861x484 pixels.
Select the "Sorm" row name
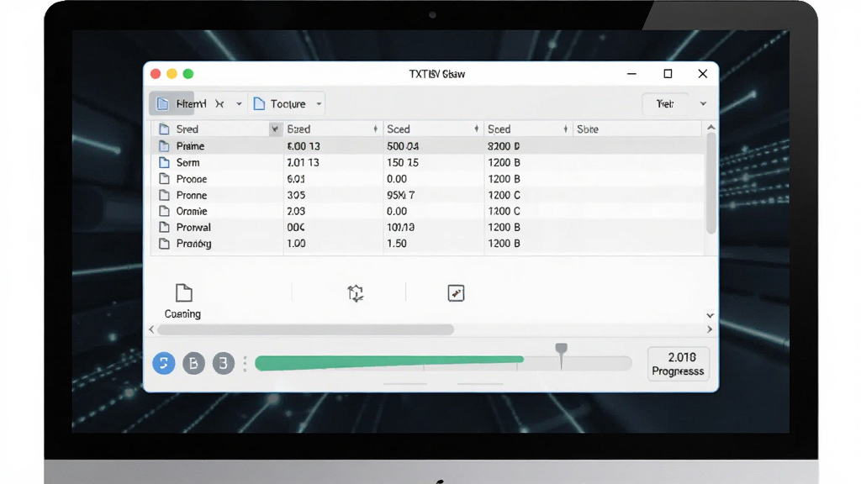[188, 162]
